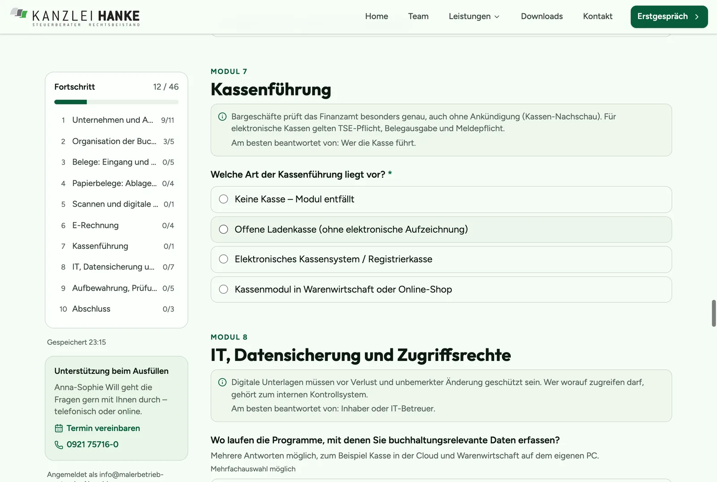Go to the Team page
The height and width of the screenshot is (482, 717).
point(418,16)
